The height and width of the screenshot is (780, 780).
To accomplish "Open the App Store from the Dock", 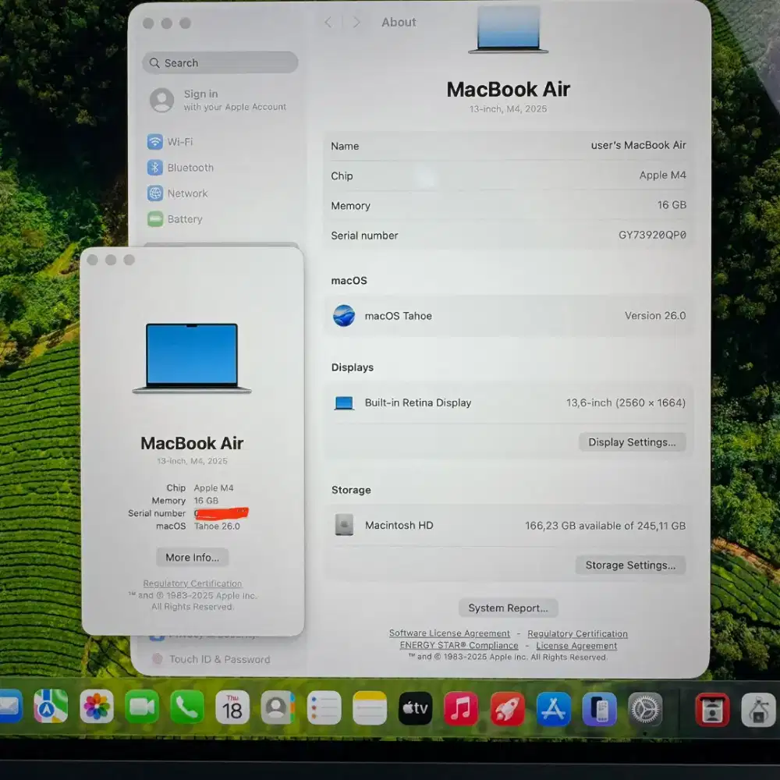I will pos(554,709).
